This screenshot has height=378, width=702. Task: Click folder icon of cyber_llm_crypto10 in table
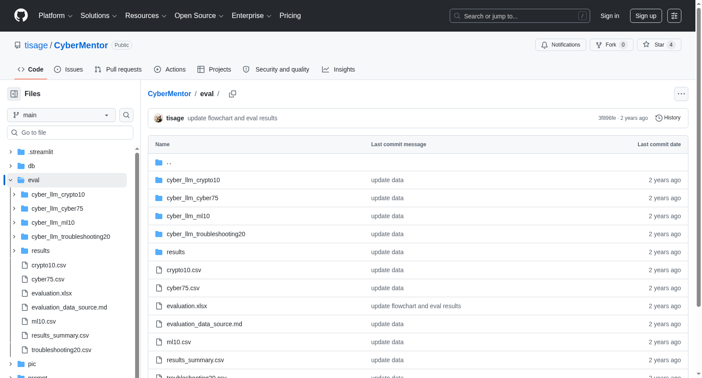click(159, 180)
